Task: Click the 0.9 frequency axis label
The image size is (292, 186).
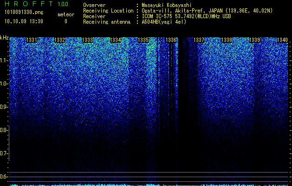Action: (x=4, y=107)
